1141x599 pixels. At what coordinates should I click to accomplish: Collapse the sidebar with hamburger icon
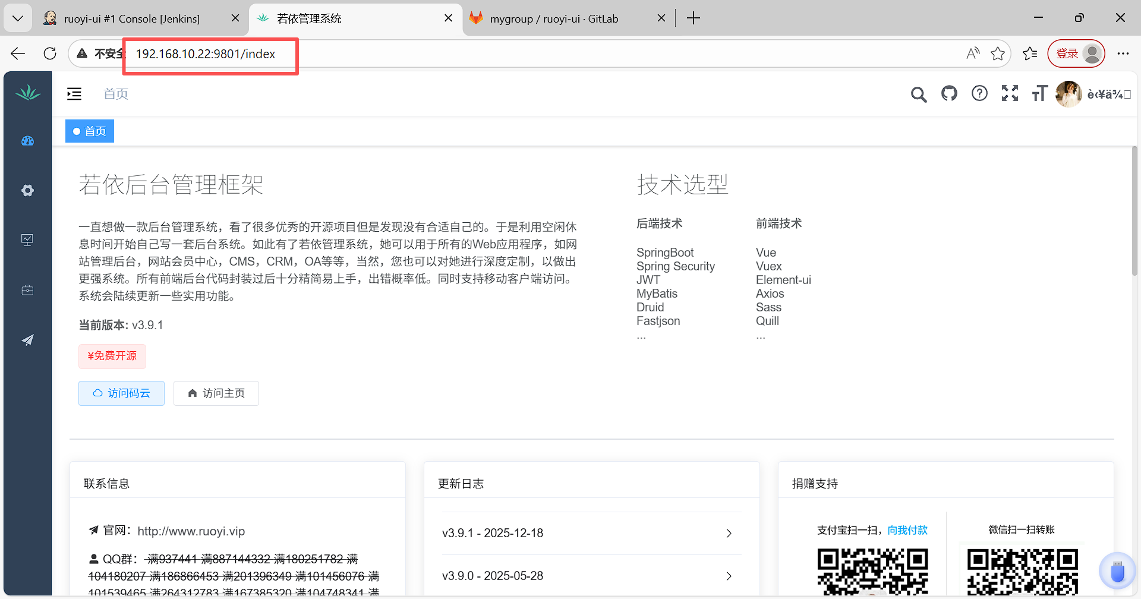point(74,94)
